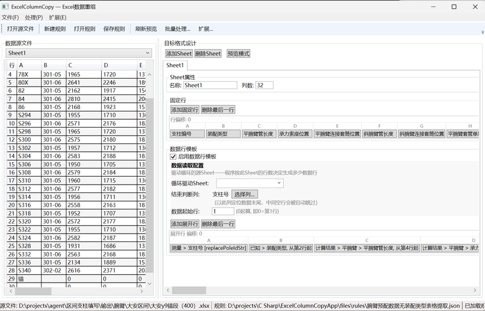Screen dimensions: 485x311
Task: Click 扩展... toolbar button
Action: tap(206, 28)
